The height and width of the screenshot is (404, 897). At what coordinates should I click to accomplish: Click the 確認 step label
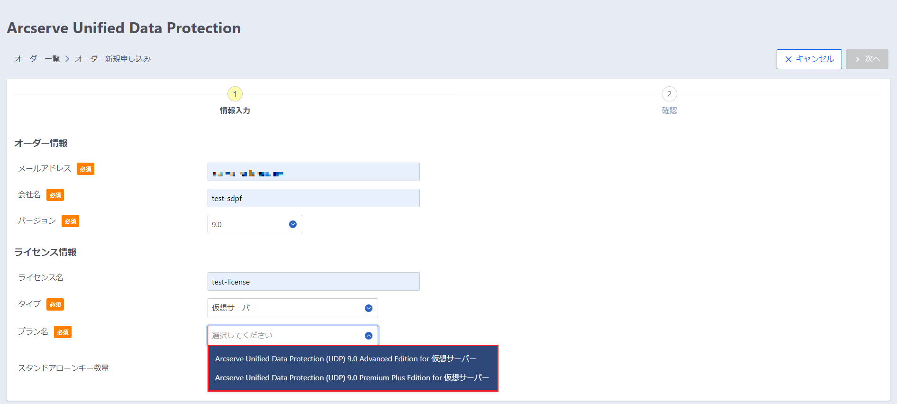tap(669, 110)
